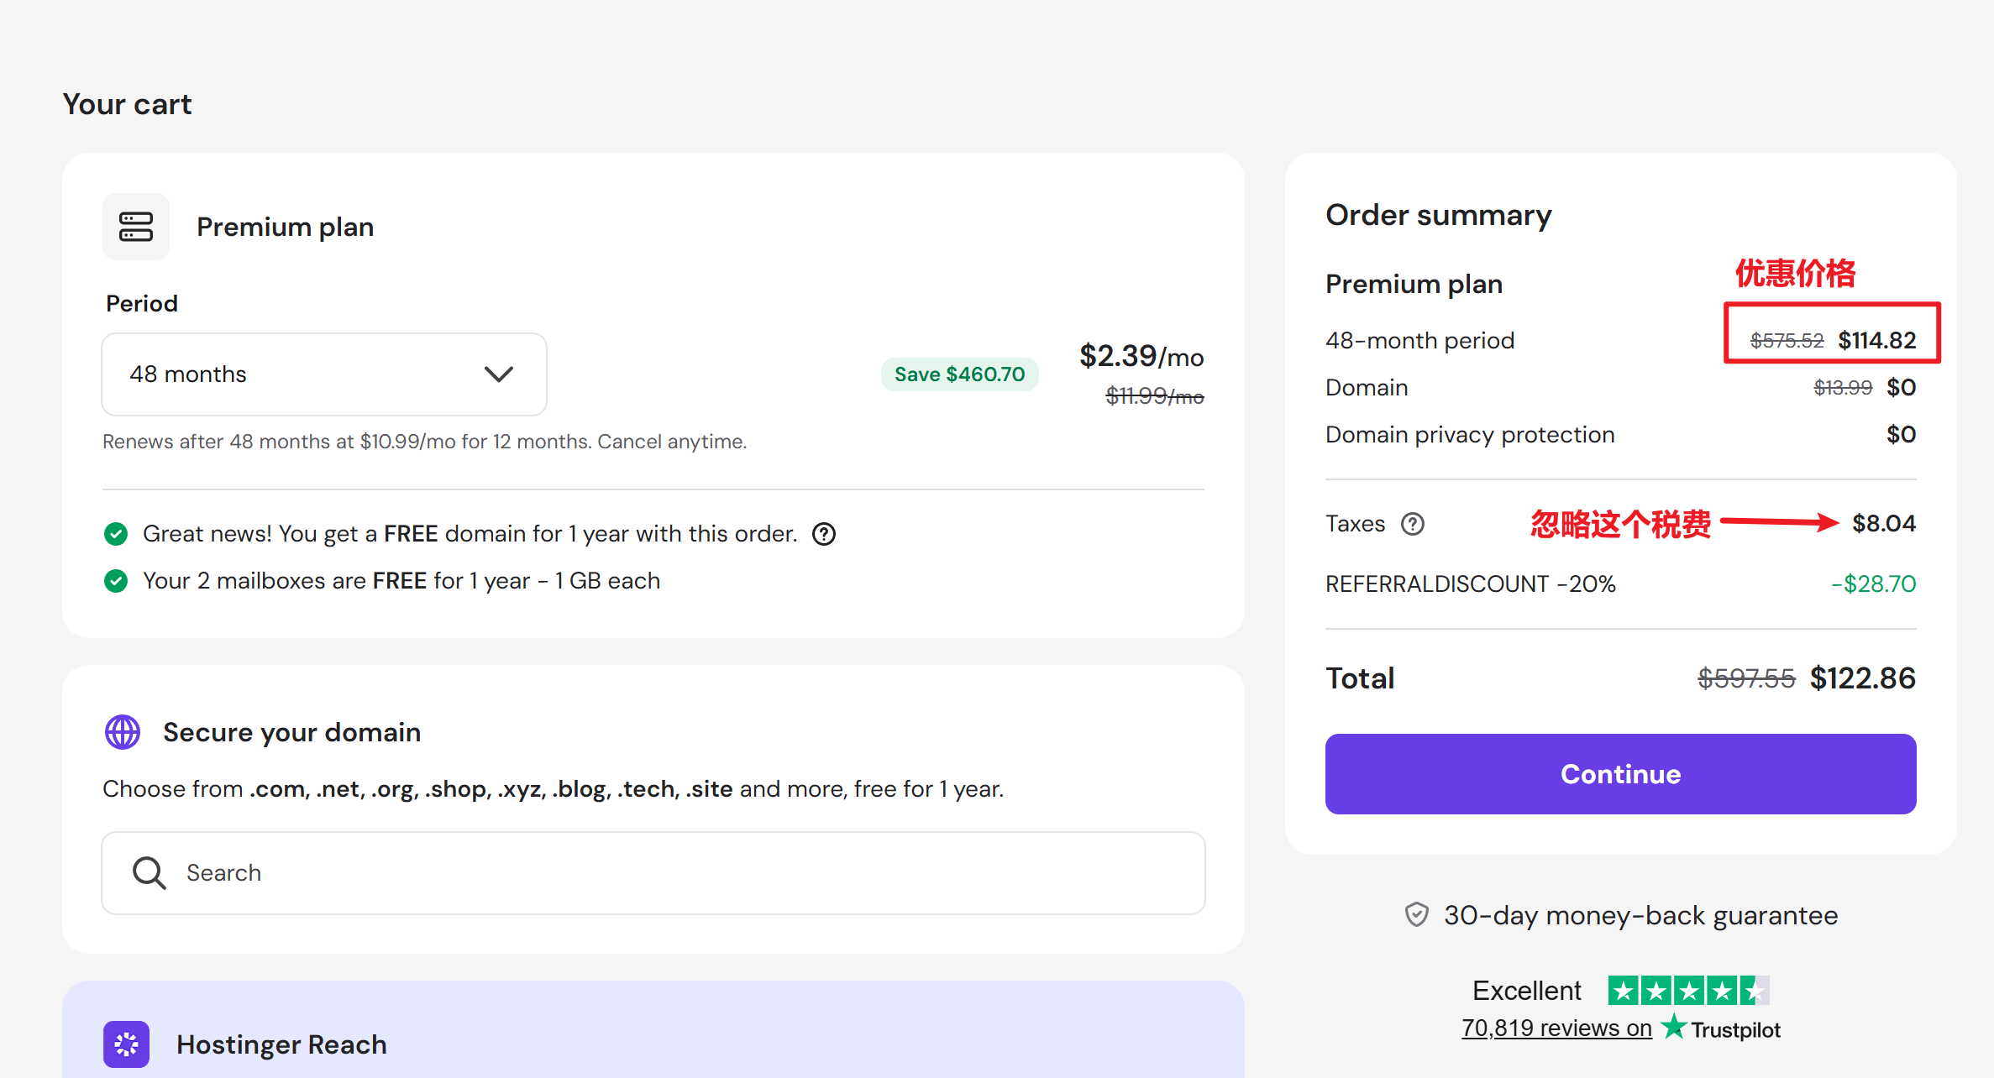Image resolution: width=1994 pixels, height=1078 pixels.
Task: Click the Save $460.70 badge
Action: [x=960, y=374]
